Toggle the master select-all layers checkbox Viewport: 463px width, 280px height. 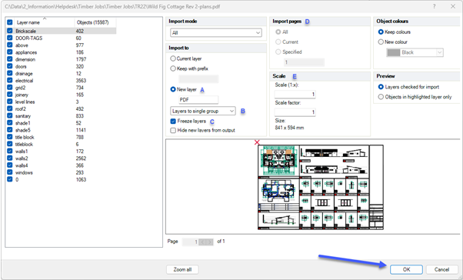(10, 22)
